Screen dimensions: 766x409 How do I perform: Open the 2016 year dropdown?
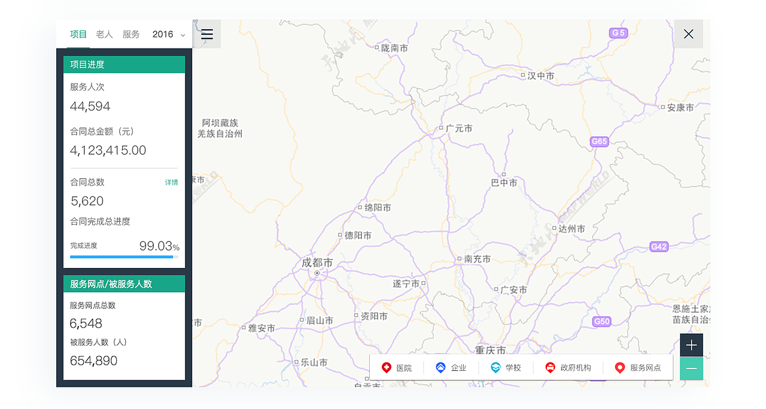click(x=168, y=34)
